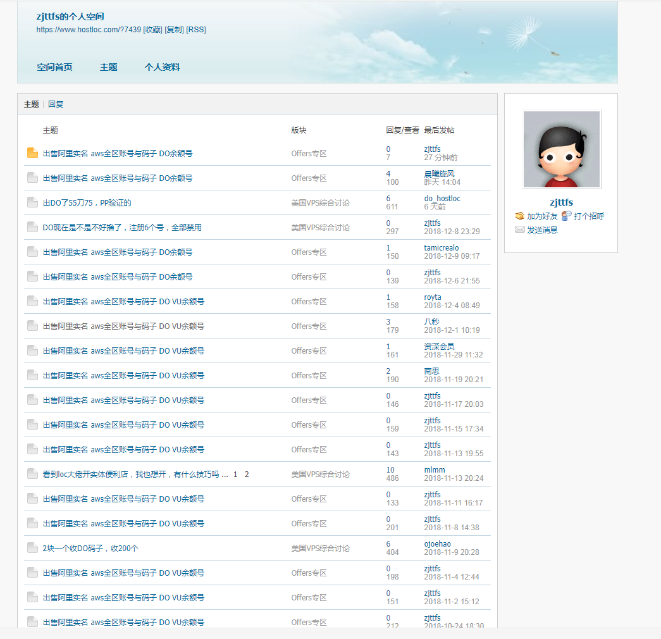661x639 pixels.
Task: Open 出售阿里实名 thread last replied by 晨曦旋风
Action: (118, 178)
